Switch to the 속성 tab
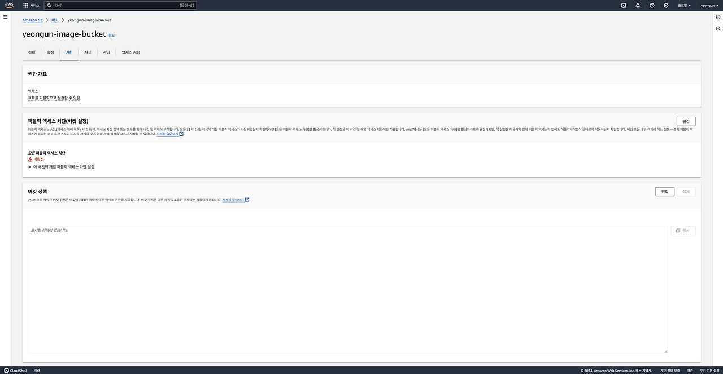This screenshot has height=374, width=723. pyautogui.click(x=50, y=52)
